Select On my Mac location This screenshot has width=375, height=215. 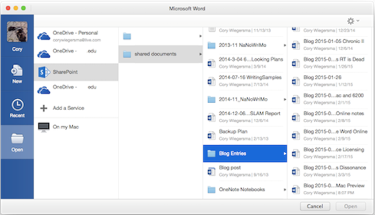(x=76, y=127)
